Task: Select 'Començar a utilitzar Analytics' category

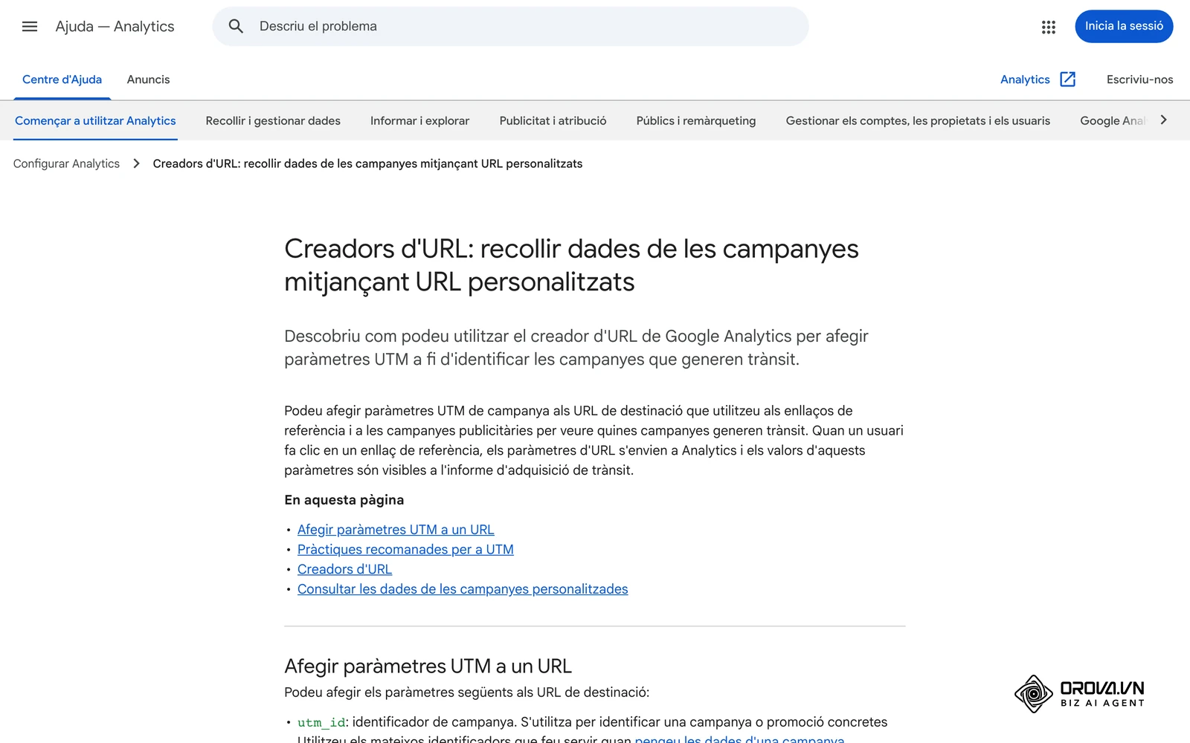Action: click(95, 120)
